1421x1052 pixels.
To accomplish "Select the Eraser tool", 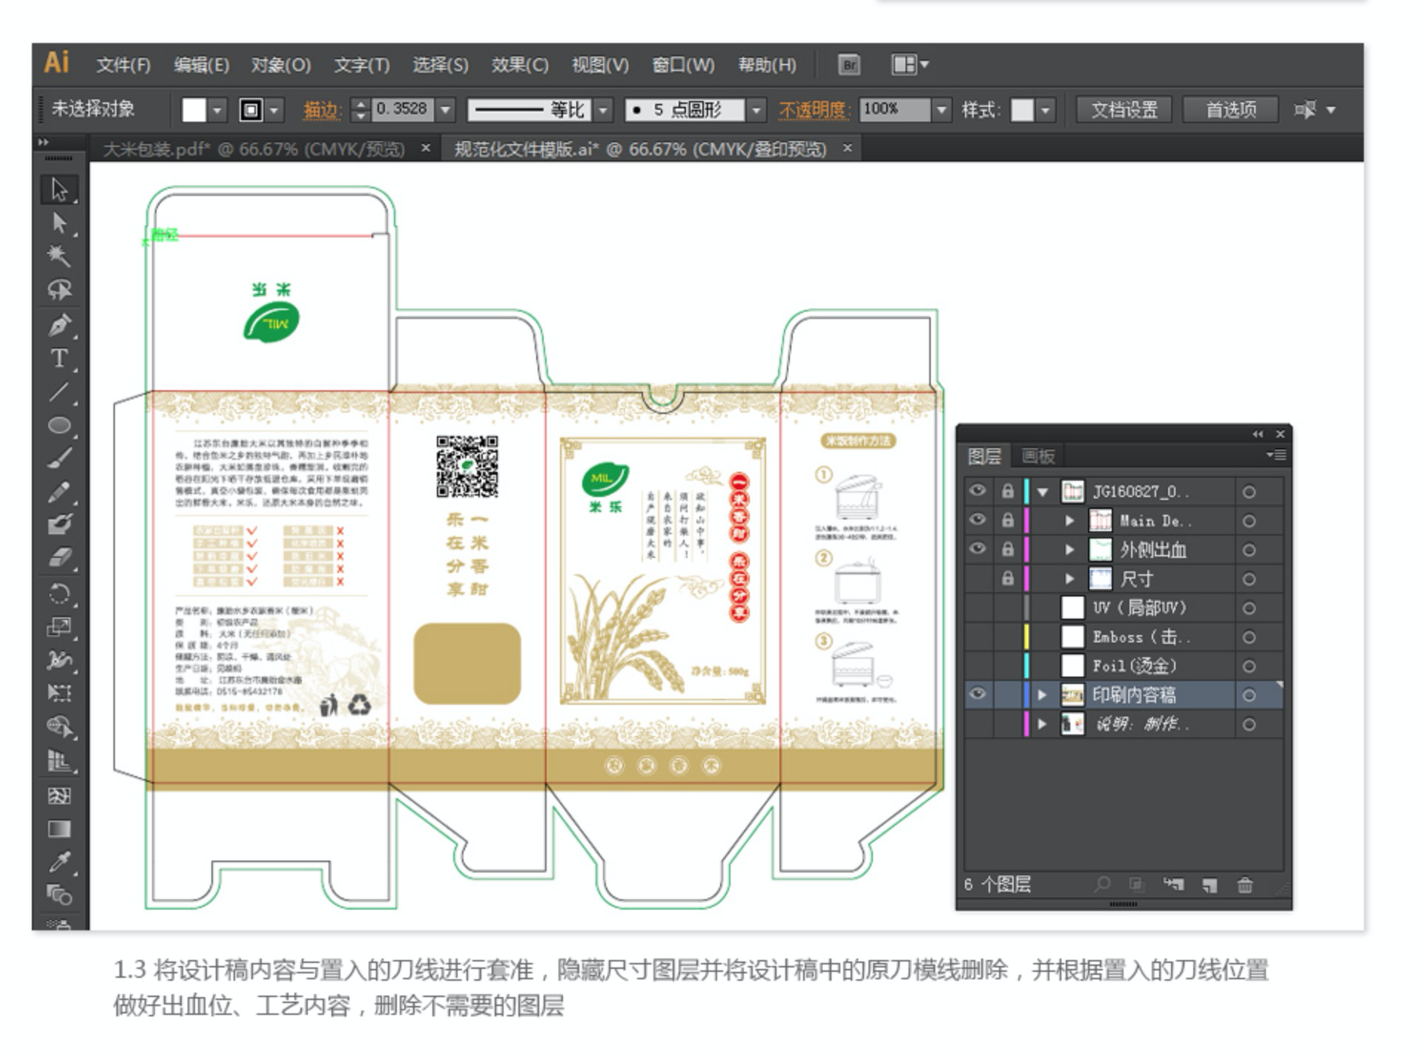I will point(59,558).
